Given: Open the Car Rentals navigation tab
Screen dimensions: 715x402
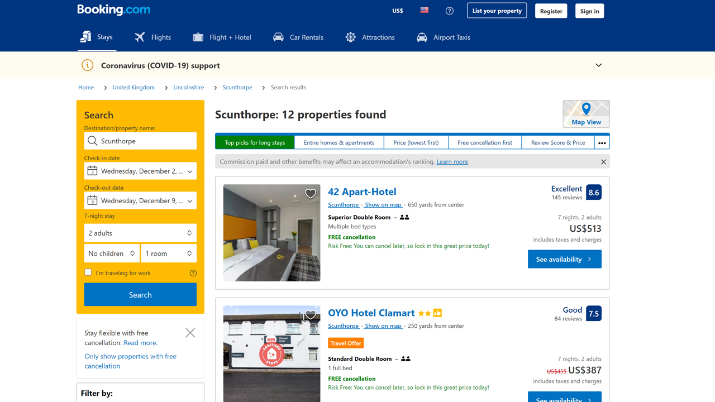Looking at the screenshot, I should pos(298,37).
